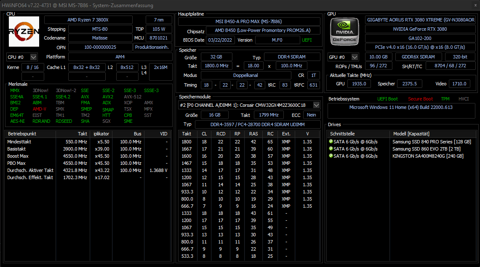Click the GIGABYTE AORUS RTX 3080 XTREME field
The width and height of the screenshot is (480, 267).
click(x=420, y=20)
